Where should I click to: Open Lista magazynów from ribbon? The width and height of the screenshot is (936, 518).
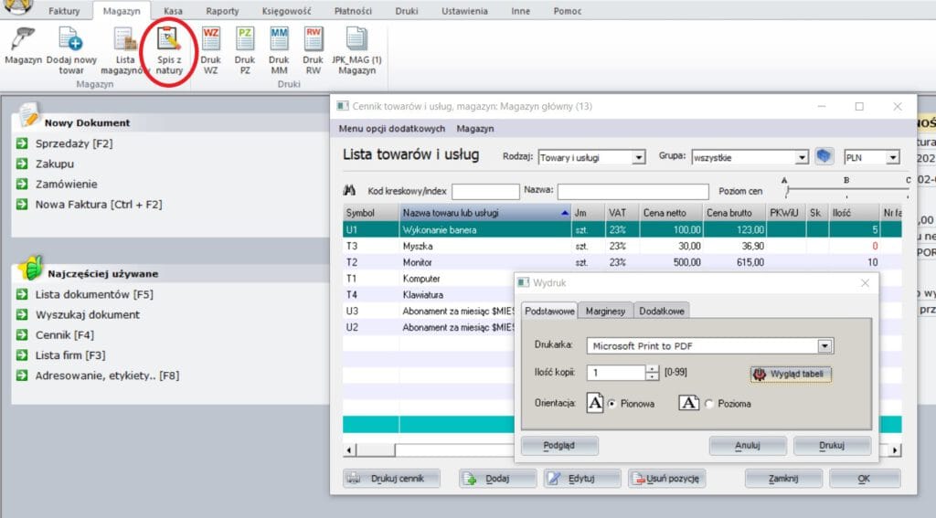(124, 40)
